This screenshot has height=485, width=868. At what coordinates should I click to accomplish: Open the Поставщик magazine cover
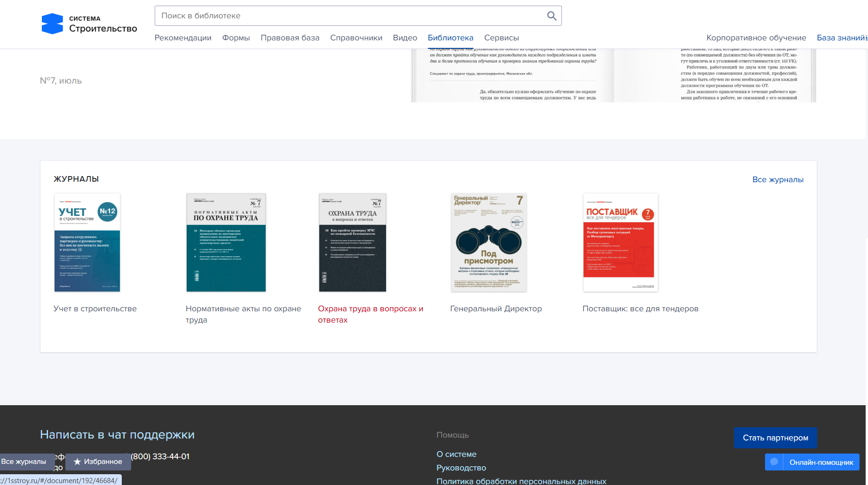click(x=620, y=243)
